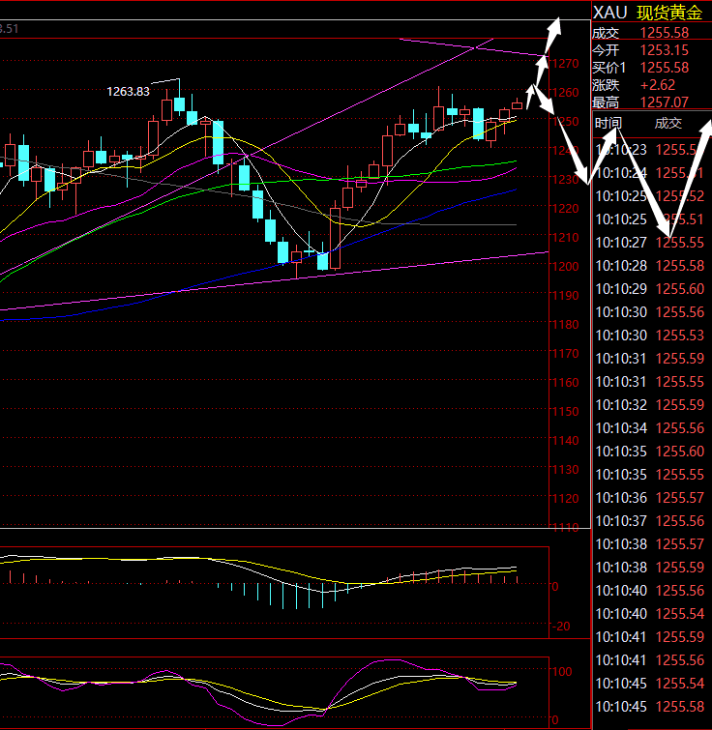
Task: Select tick row 10:10:38 priced 1255.57
Action: (x=651, y=543)
